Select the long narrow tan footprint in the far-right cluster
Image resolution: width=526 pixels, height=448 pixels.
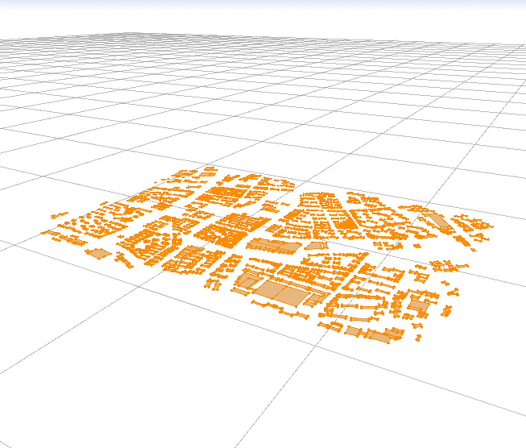(x=438, y=221)
